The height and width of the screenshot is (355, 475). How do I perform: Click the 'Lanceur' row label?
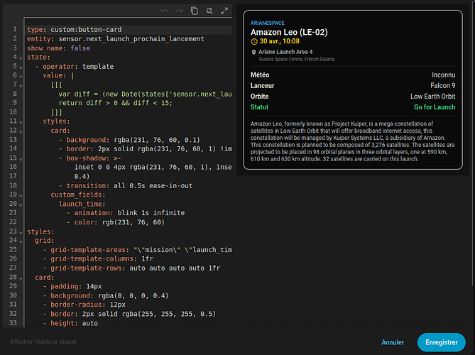[x=262, y=86]
